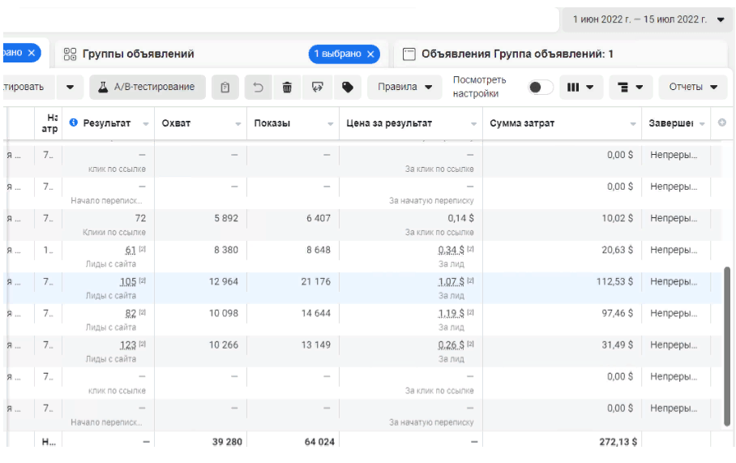Click the undo arrow icon

(258, 88)
